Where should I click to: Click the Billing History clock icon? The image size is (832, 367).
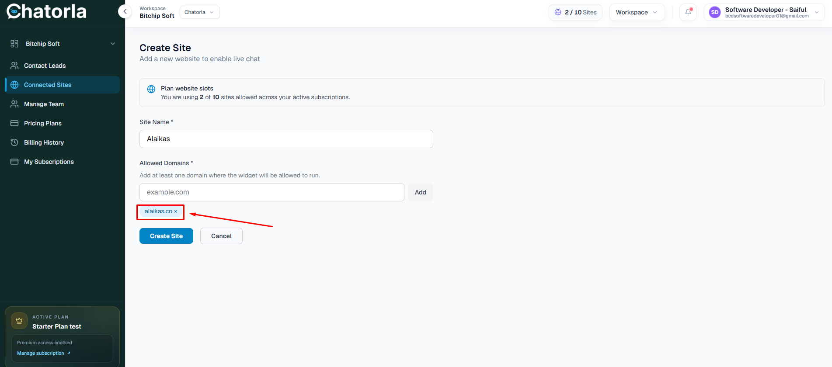point(14,142)
